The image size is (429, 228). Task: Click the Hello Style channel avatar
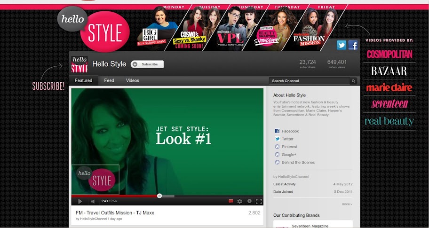tap(79, 64)
